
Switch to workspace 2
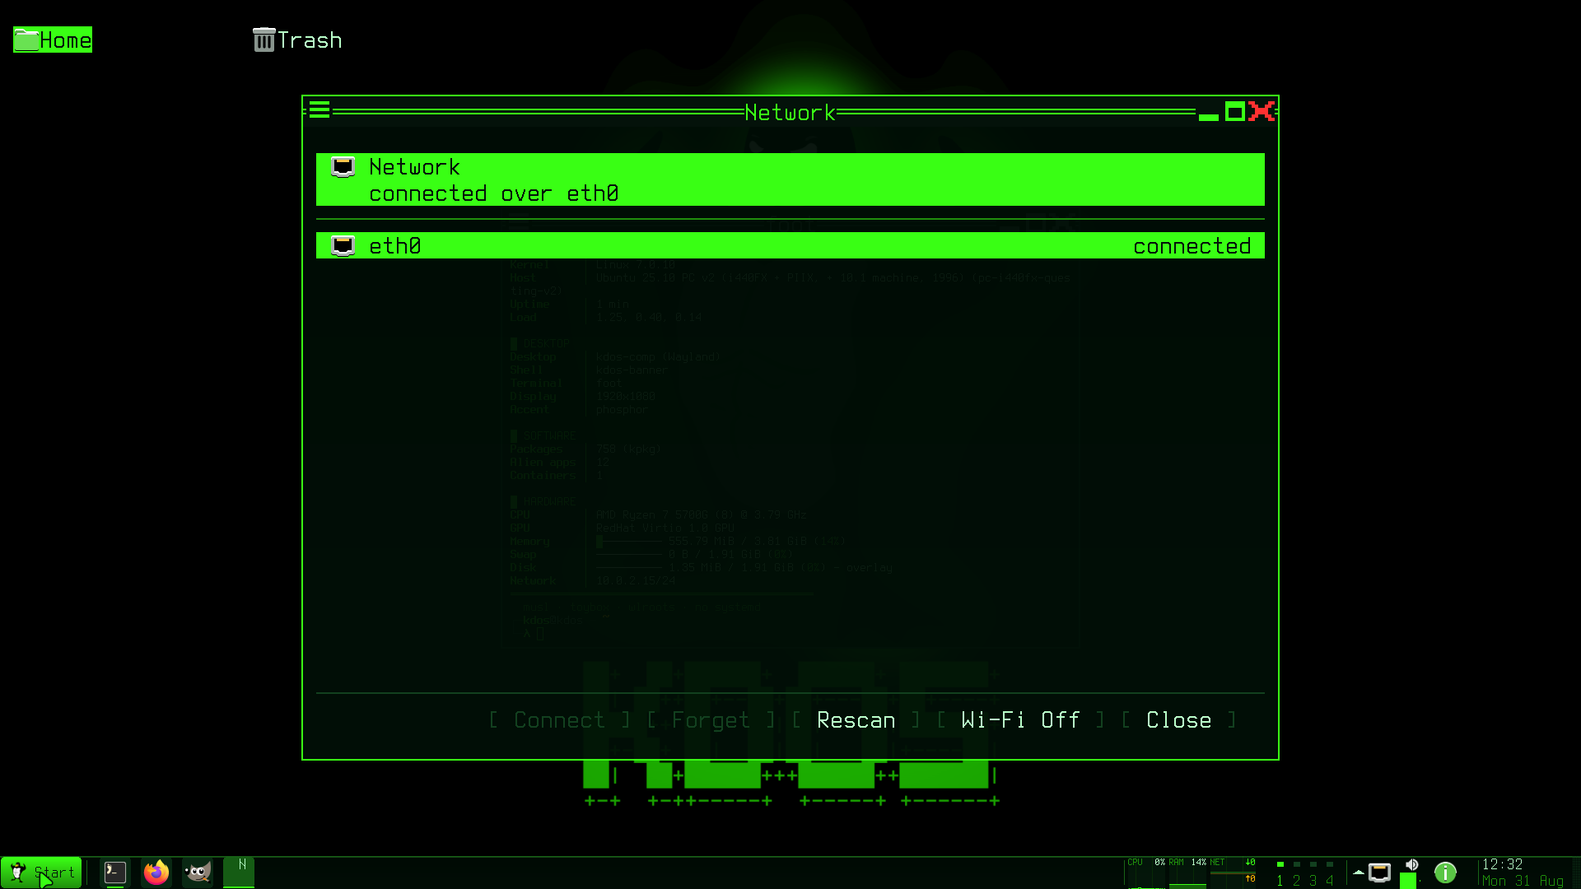tap(1297, 874)
